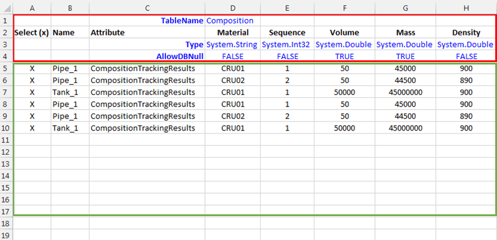The width and height of the screenshot is (497, 240).
Task: Click the Sequence header cell
Action: 287,32
